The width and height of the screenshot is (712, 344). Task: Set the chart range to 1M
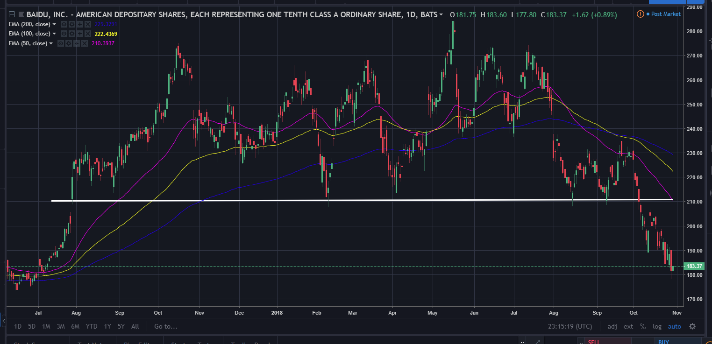46,326
